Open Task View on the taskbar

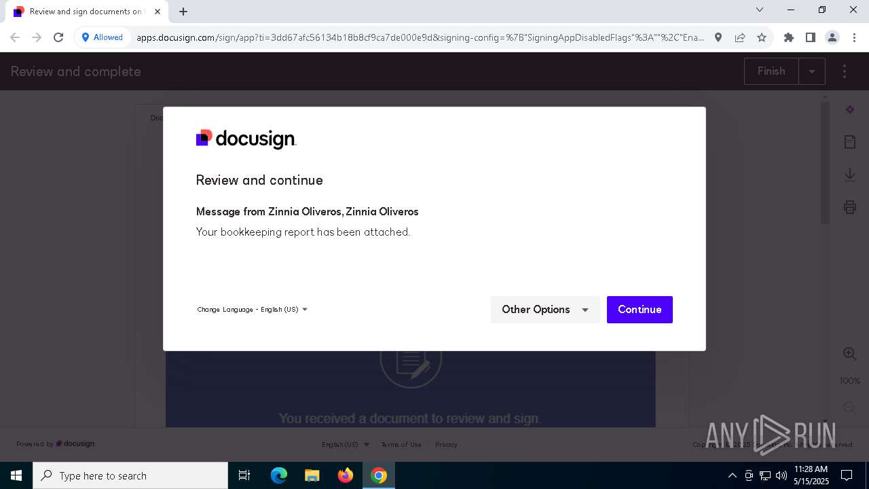(x=244, y=475)
